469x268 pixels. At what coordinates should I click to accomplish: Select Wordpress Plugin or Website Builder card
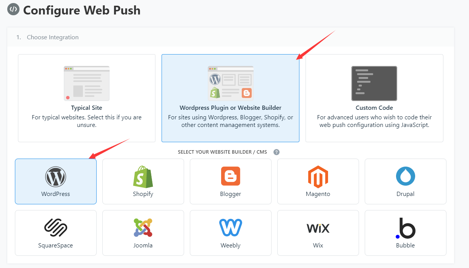point(231,98)
